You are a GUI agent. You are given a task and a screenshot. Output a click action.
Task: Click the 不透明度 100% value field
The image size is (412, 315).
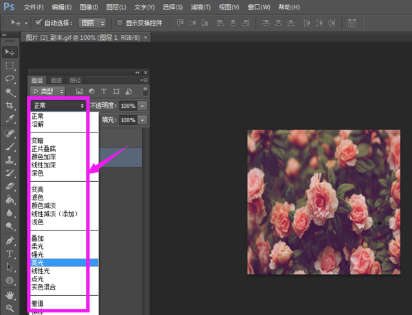click(128, 106)
